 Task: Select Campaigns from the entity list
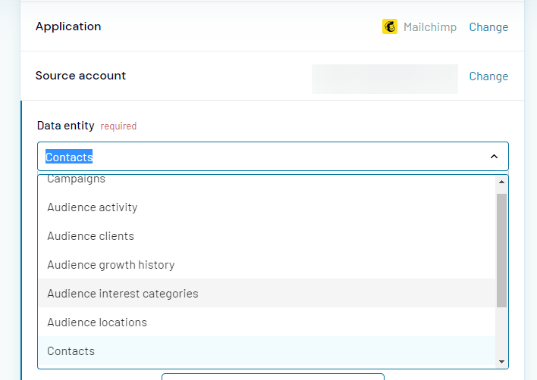tap(76, 180)
